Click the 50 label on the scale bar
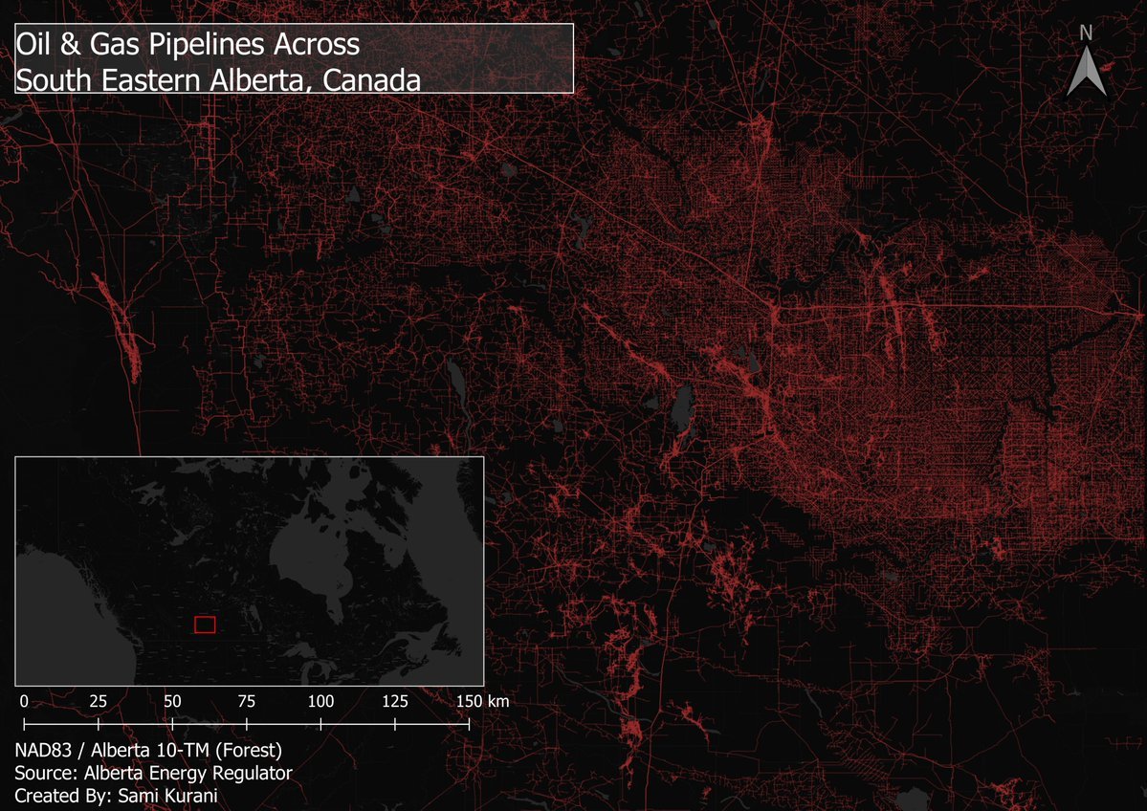Viewport: 1147px width, 811px height. [x=171, y=701]
